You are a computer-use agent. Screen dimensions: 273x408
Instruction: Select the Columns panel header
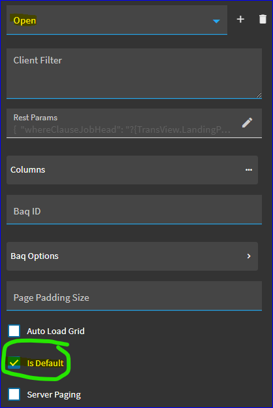[132, 170]
